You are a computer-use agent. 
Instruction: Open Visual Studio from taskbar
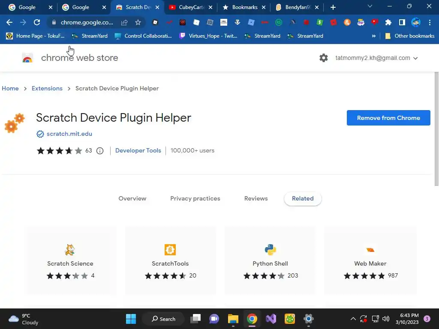[x=271, y=319]
